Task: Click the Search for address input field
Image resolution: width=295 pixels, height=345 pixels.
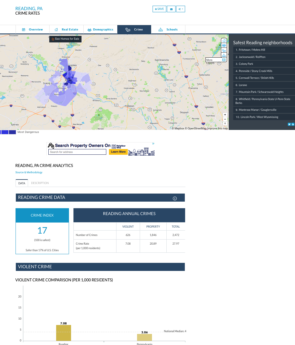Action: 77,152
